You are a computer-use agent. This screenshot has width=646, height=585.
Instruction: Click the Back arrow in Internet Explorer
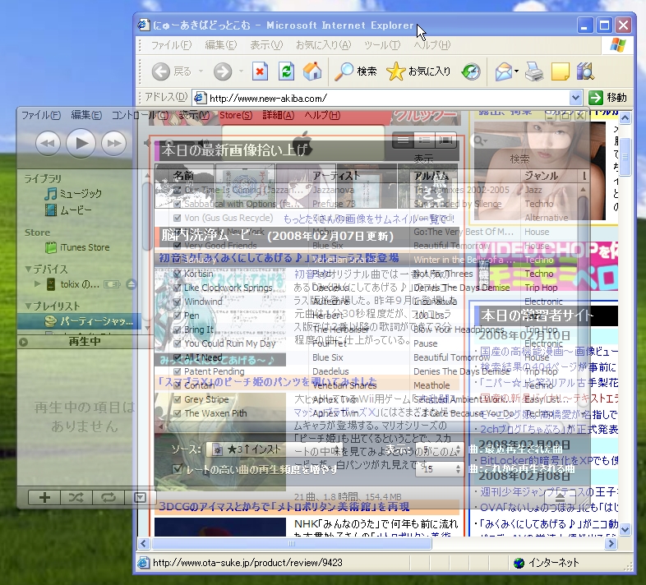tap(161, 71)
